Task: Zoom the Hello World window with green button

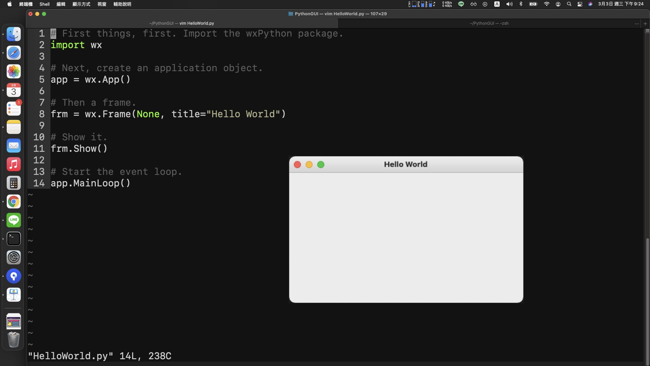Action: click(321, 165)
